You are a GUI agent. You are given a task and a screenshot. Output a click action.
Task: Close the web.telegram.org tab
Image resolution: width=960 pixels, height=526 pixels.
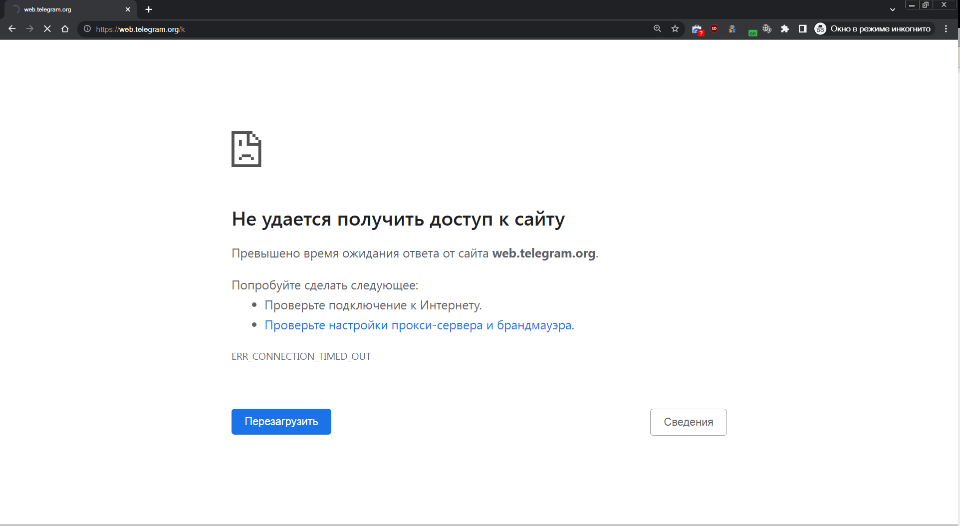pyautogui.click(x=128, y=9)
